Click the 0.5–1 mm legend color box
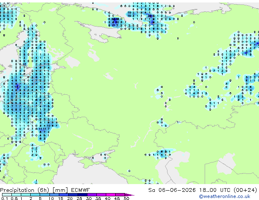This screenshot has width=259, height=200. [x=16, y=195]
